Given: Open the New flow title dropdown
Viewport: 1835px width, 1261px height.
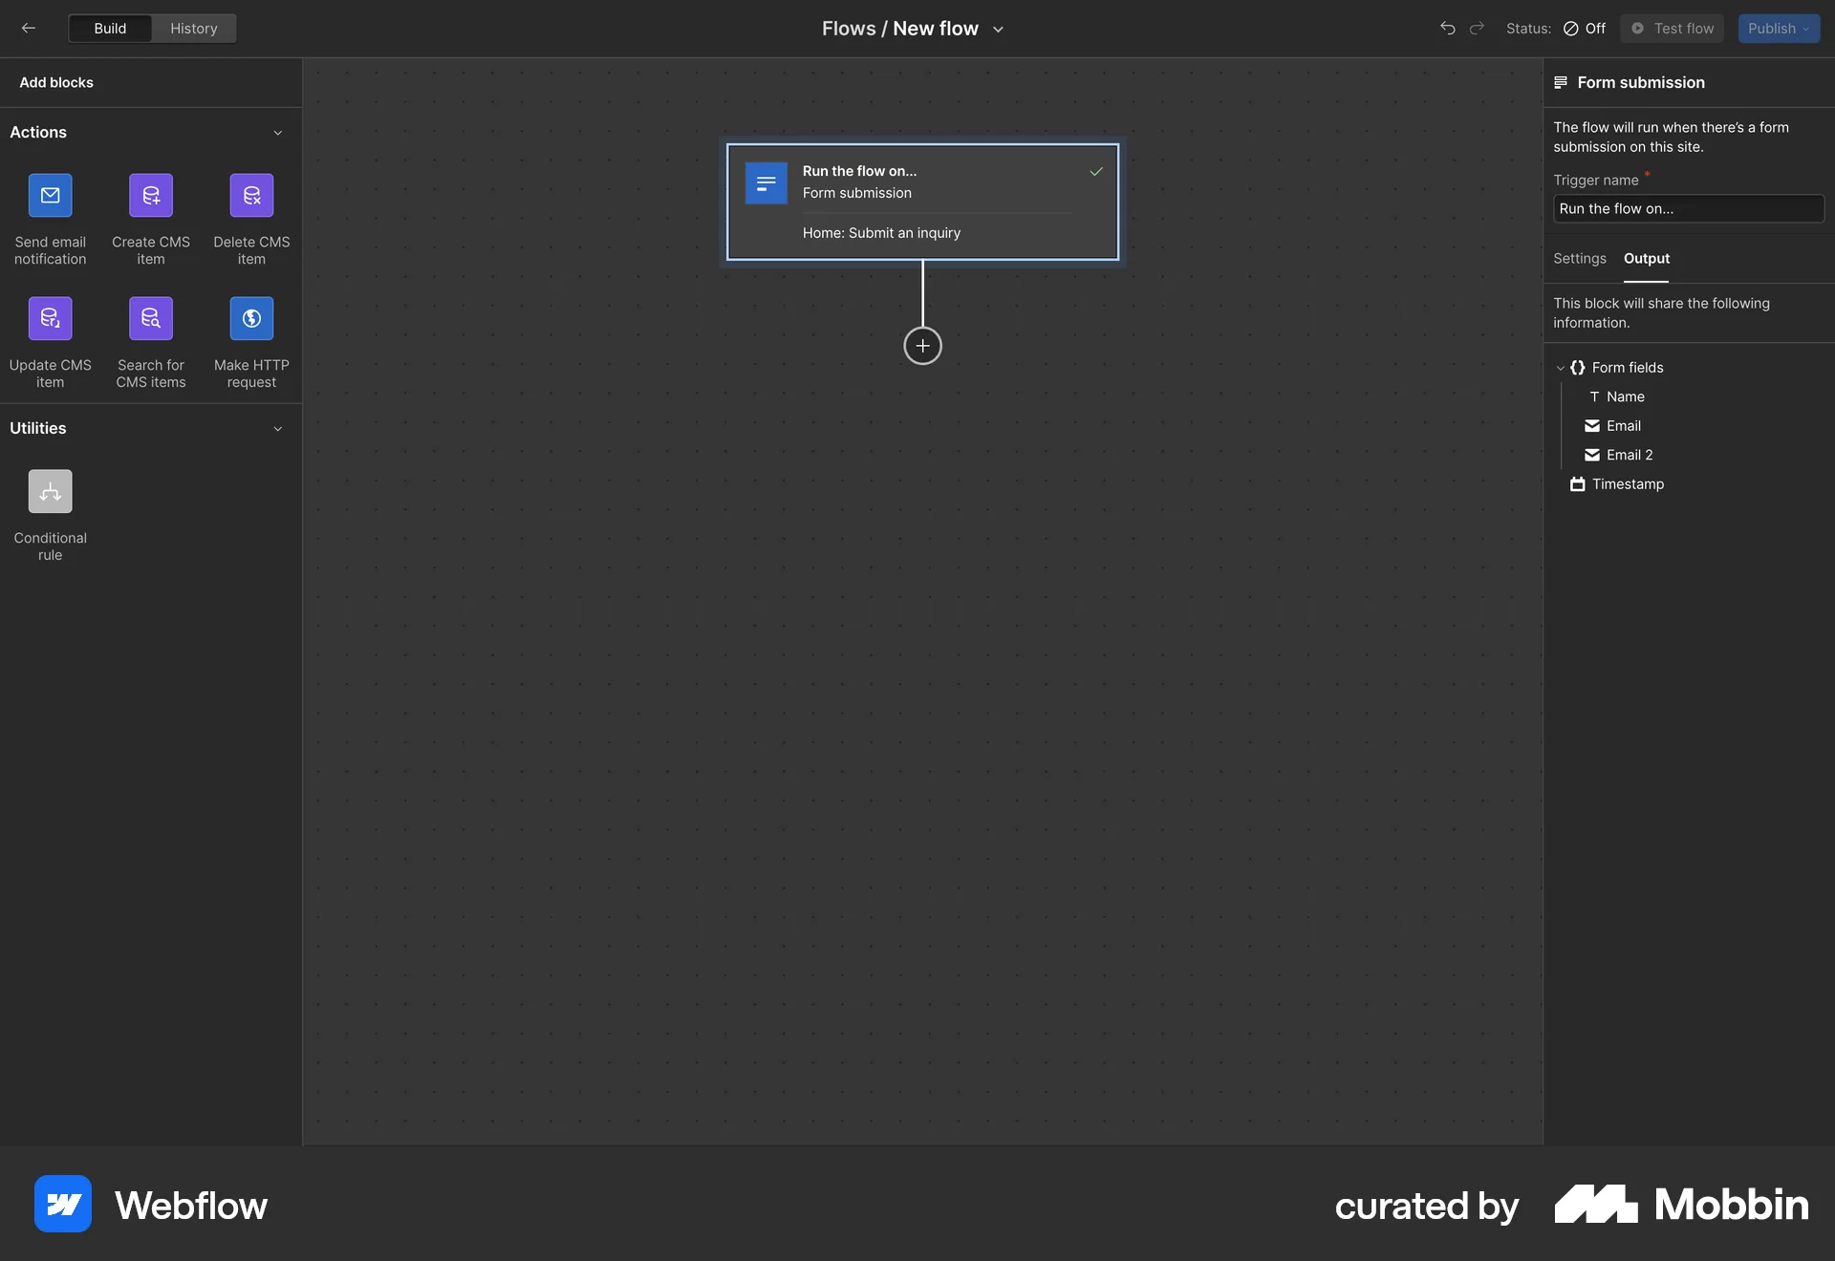Looking at the screenshot, I should coord(998,29).
